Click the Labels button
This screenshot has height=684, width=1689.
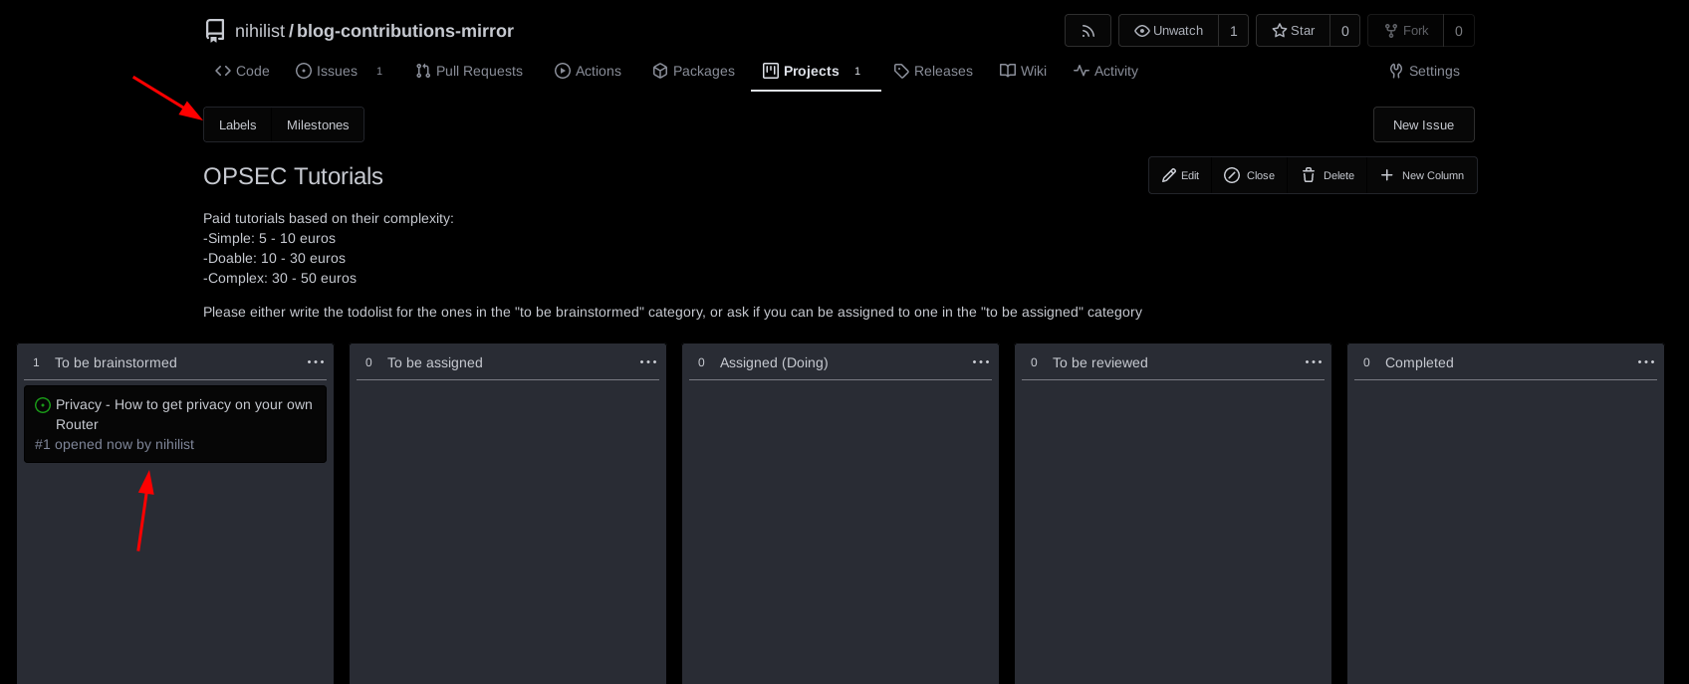237,124
